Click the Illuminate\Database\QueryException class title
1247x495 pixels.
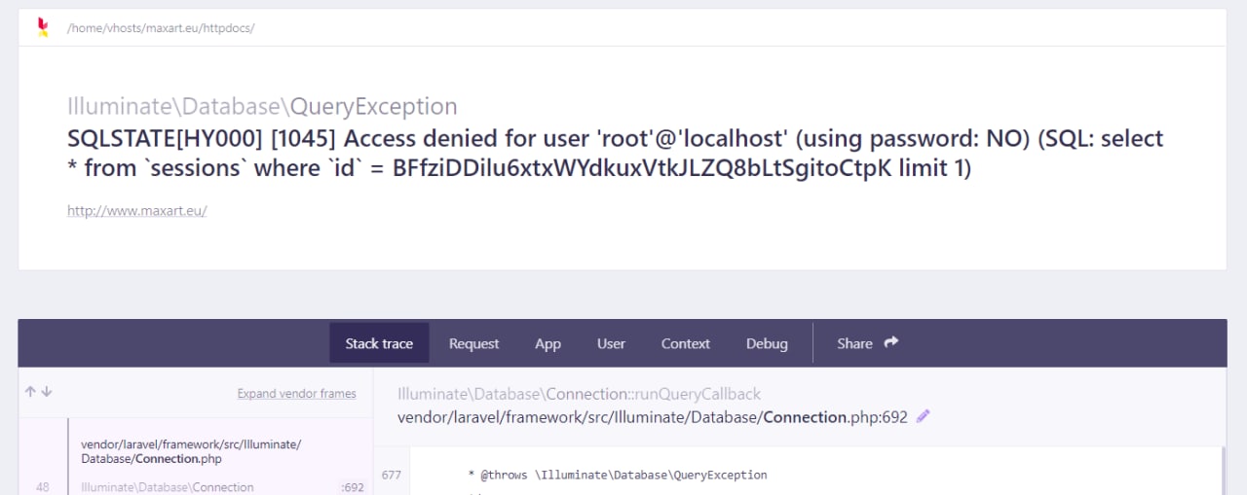(262, 107)
